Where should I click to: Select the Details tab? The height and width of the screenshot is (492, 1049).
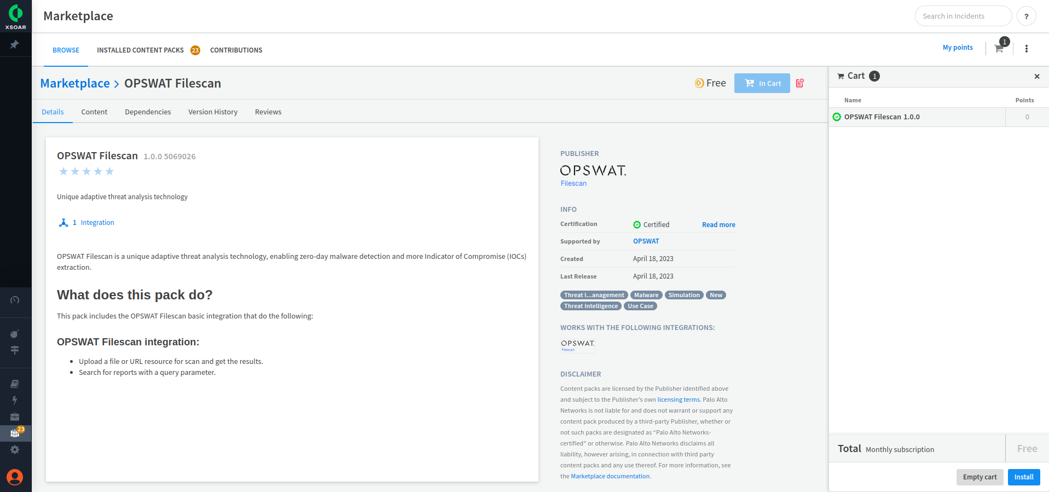tap(53, 112)
